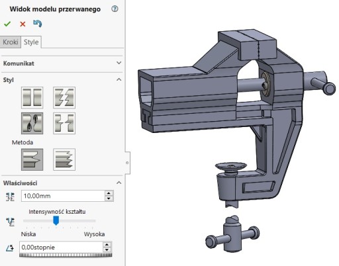Screen dimensions: 339x266
Task: Collapse the panel using the side handle
Action: (x=127, y=163)
